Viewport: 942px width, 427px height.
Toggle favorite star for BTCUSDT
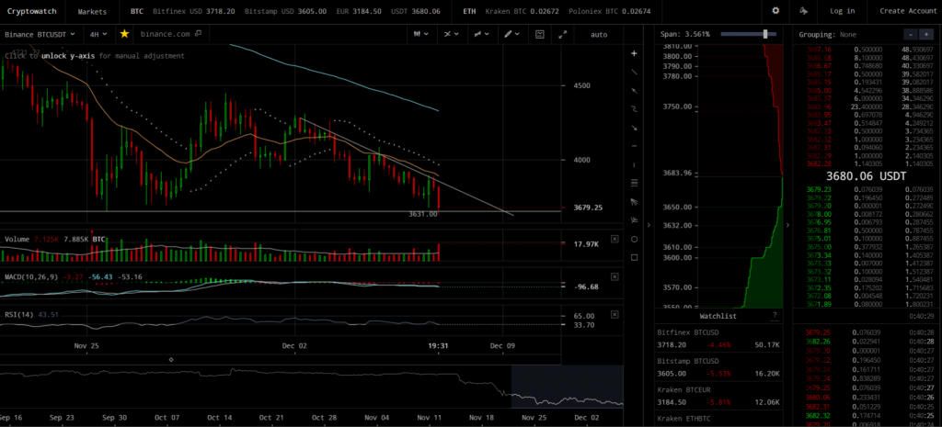point(124,34)
